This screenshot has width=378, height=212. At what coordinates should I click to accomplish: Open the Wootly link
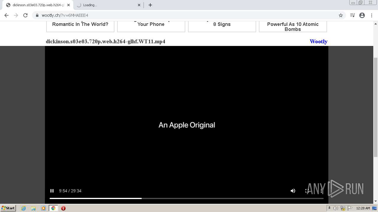318,42
